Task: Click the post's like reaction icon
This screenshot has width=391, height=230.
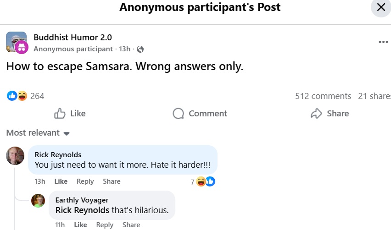Action: pyautogui.click(x=12, y=96)
